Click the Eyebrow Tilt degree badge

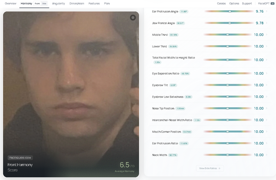[x=173, y=85]
